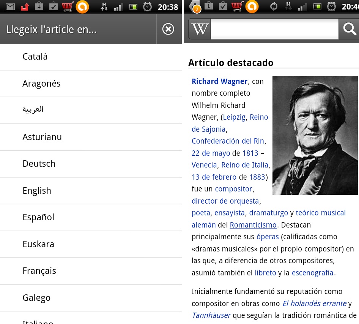Select Galego as article language
Screen dimensions: 359x324
91,298
